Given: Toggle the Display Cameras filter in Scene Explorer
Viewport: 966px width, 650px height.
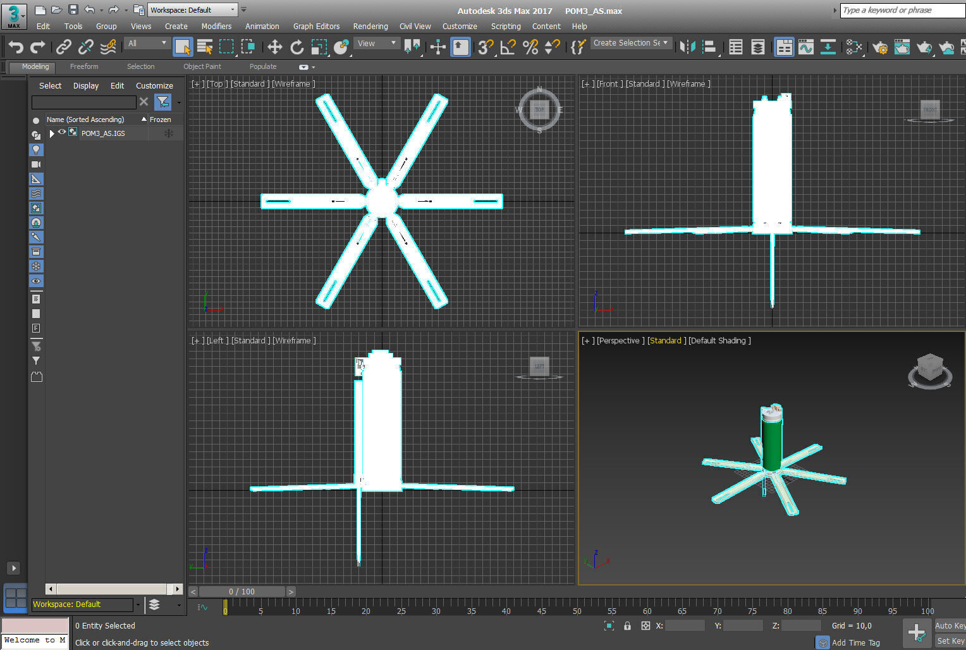Looking at the screenshot, I should 36,164.
